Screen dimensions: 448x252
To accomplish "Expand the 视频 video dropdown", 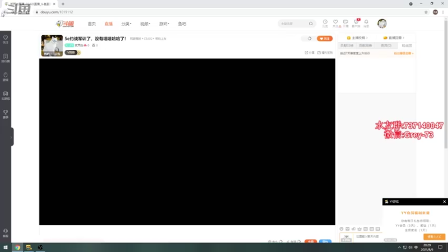I will pos(145,24).
